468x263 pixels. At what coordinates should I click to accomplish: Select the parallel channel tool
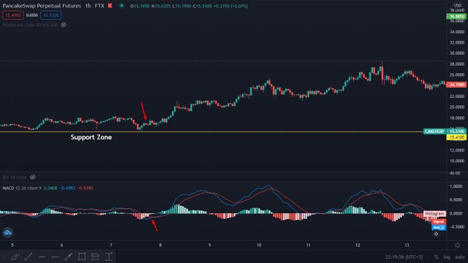[95, 256]
